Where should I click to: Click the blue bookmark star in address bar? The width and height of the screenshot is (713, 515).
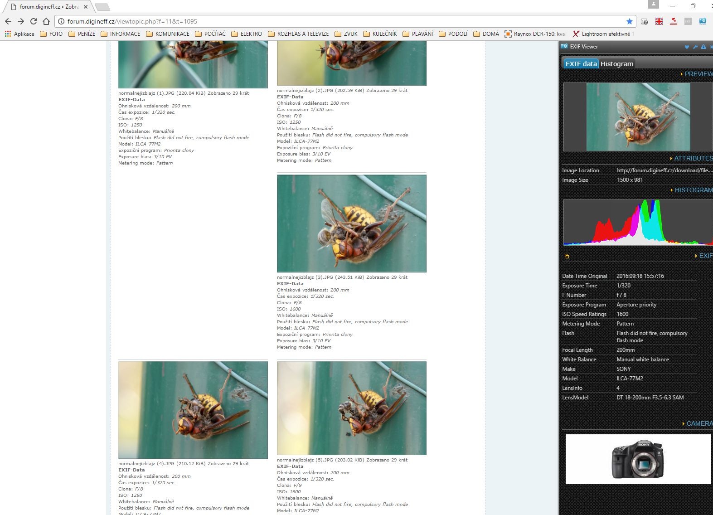pyautogui.click(x=629, y=21)
